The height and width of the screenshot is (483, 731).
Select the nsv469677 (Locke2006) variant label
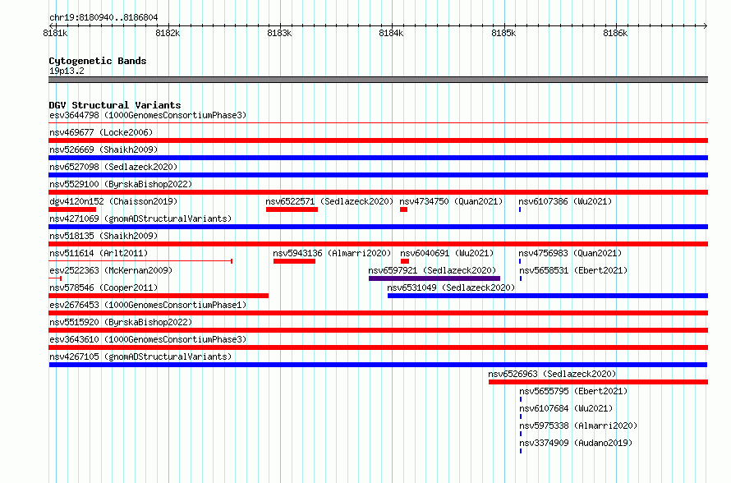[x=101, y=132]
